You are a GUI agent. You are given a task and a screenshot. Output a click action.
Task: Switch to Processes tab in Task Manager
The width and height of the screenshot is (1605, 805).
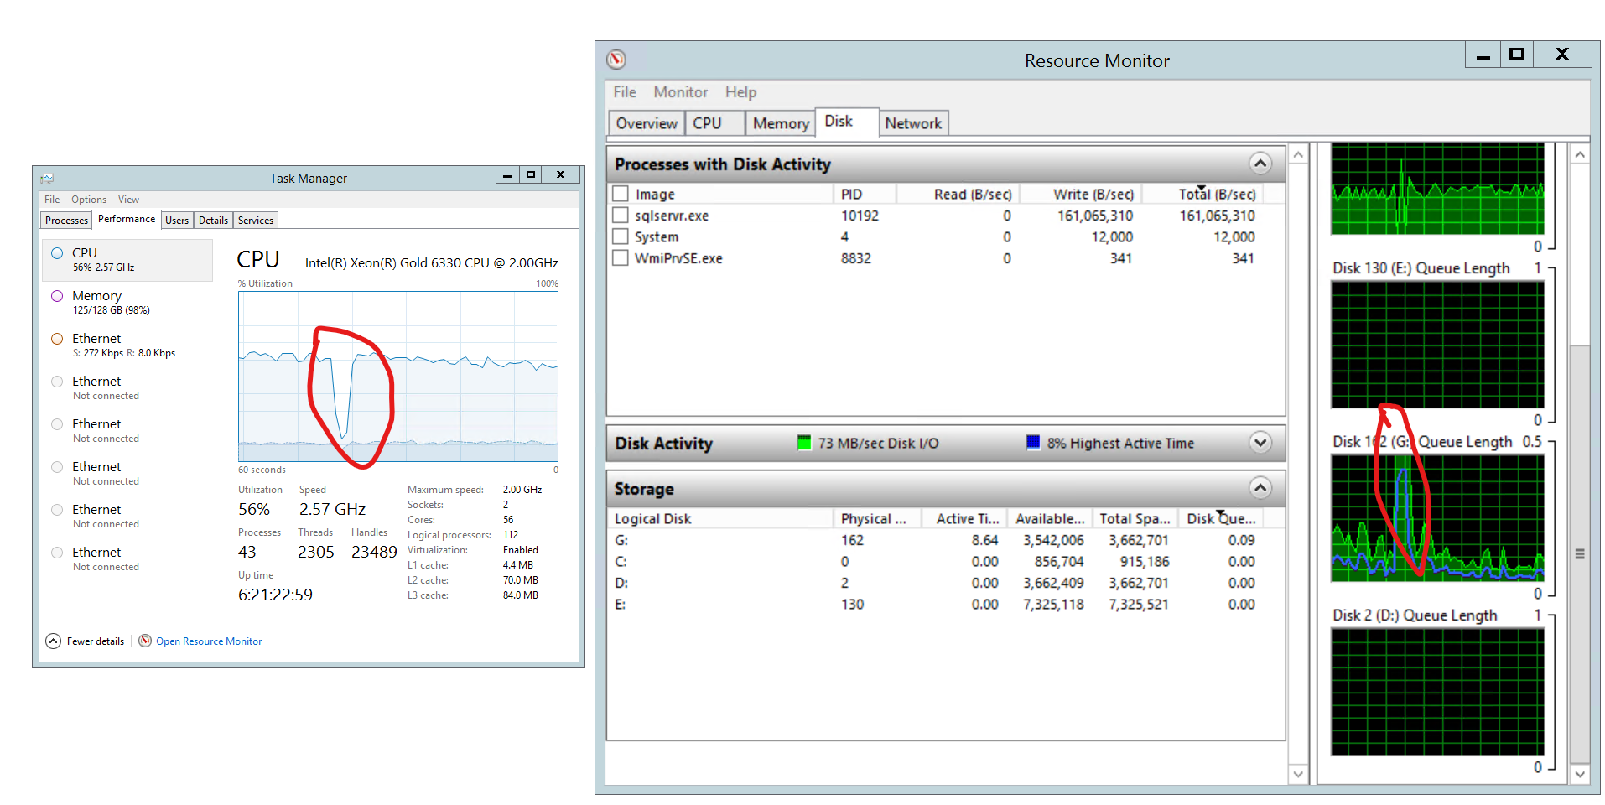[66, 221]
